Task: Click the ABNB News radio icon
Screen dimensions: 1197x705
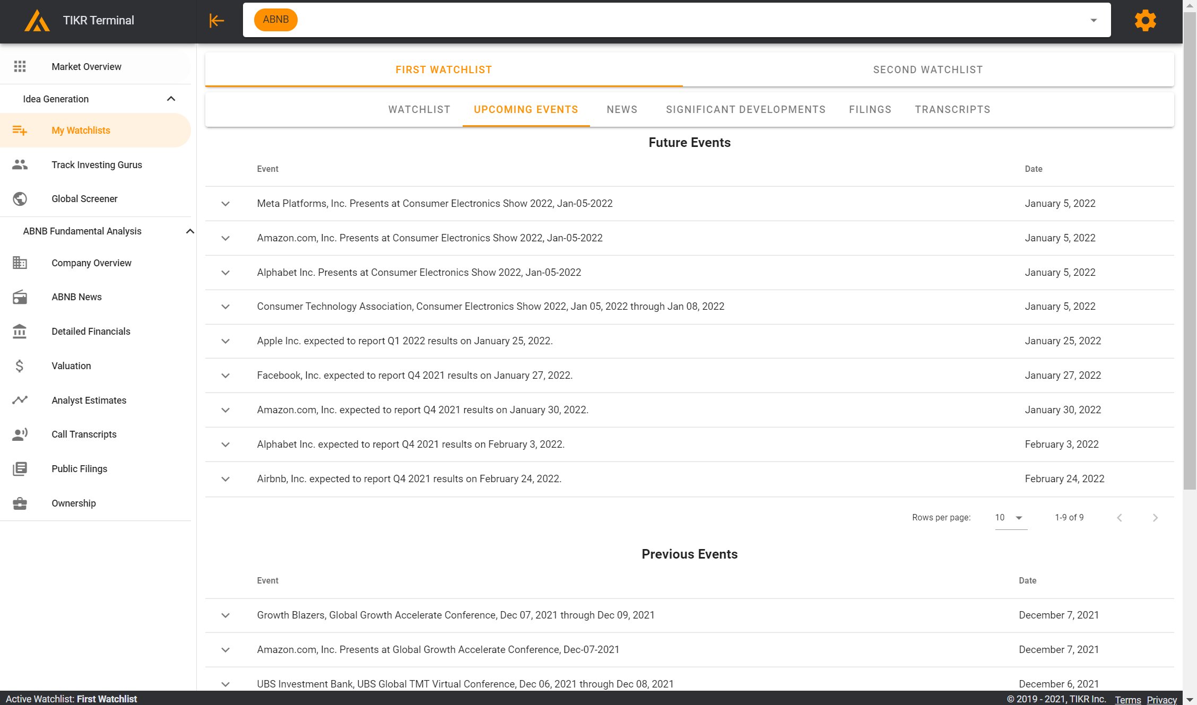Action: pos(20,297)
